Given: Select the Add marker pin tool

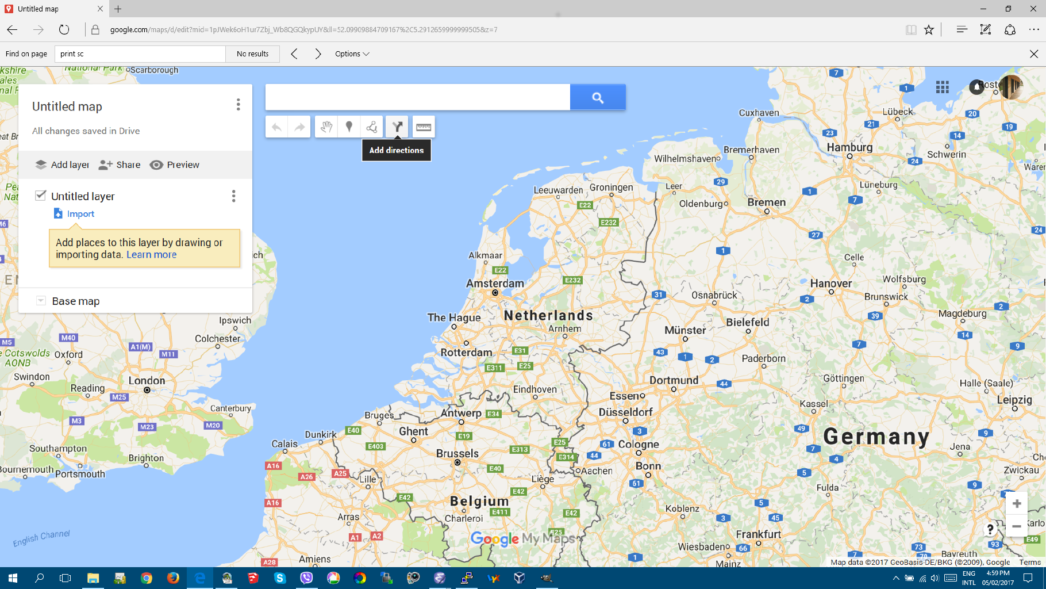Looking at the screenshot, I should click(x=349, y=127).
